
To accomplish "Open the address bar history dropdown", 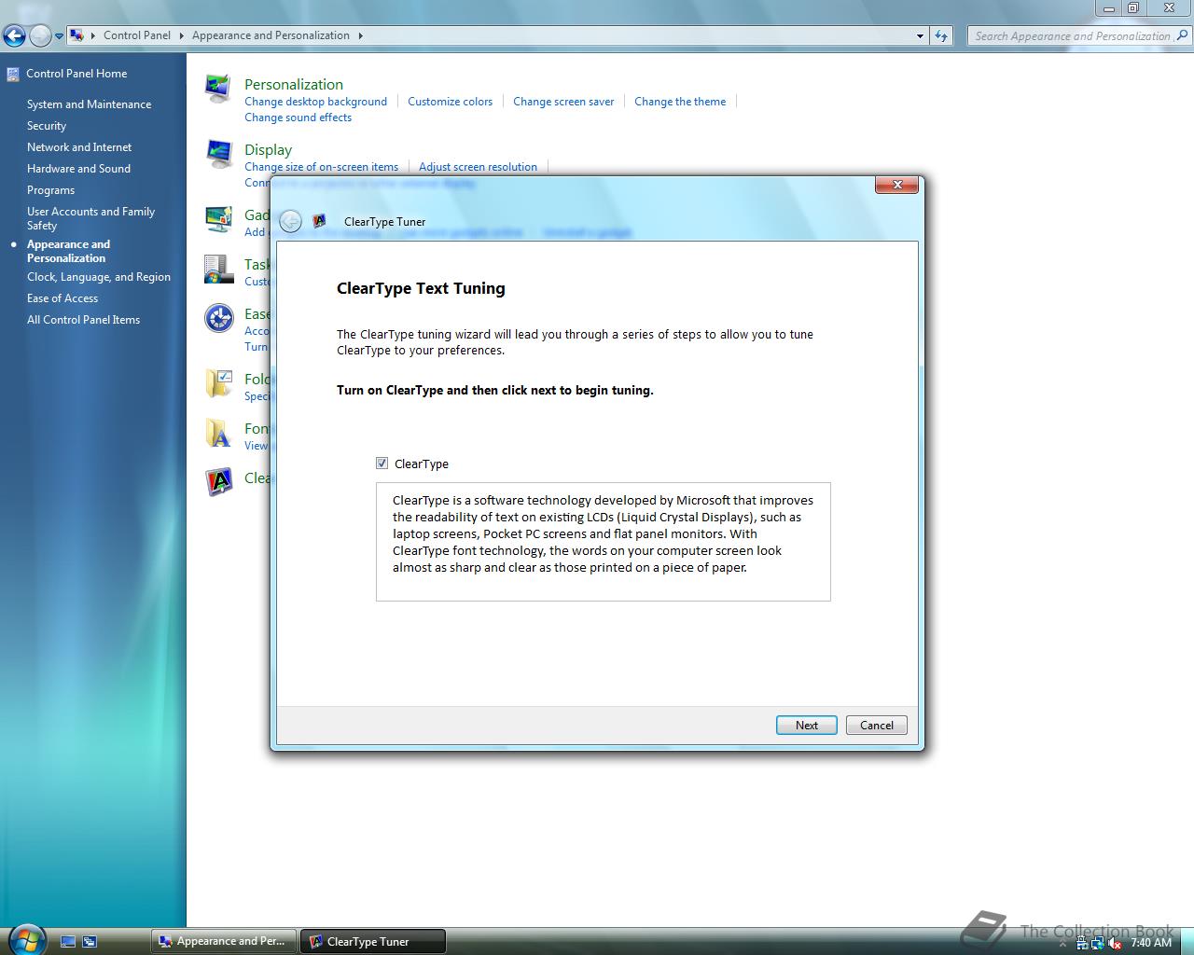I will click(920, 35).
